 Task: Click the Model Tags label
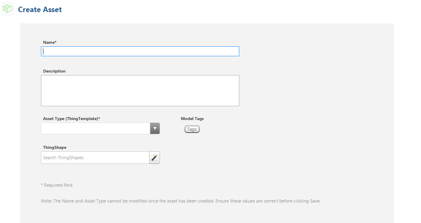pos(192,118)
